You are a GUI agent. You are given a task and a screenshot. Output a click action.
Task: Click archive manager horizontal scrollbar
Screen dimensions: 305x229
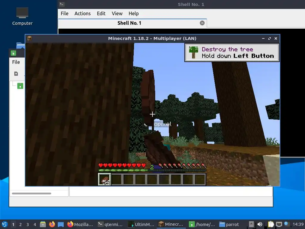pyautogui.click(x=32, y=193)
